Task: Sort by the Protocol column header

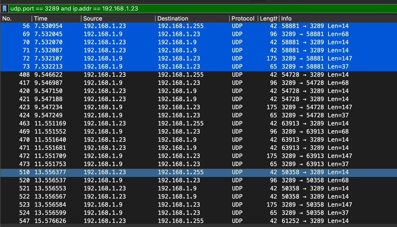Action: [243, 19]
